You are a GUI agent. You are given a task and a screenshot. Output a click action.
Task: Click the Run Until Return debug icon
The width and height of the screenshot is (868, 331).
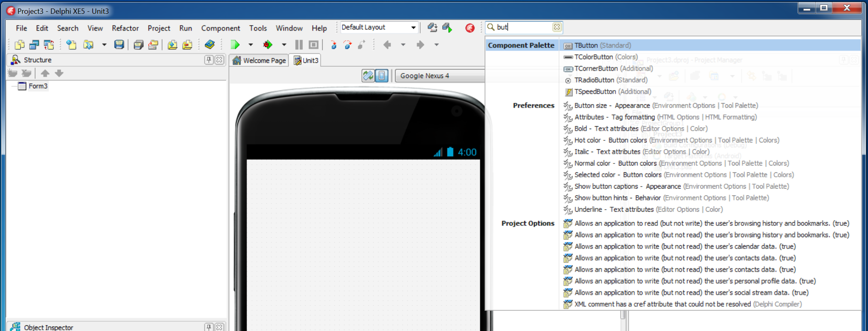[362, 45]
